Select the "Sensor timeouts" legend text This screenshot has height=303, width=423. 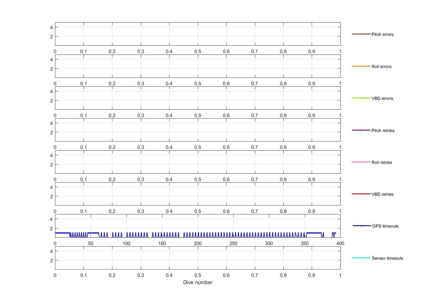(x=387, y=258)
